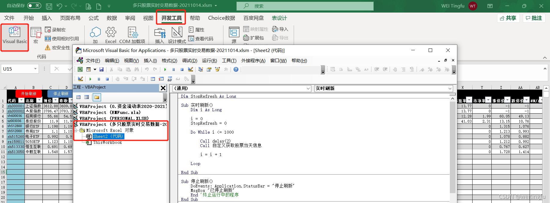The width and height of the screenshot is (550, 203).
Task: Toggle 自动保存 autosave switch
Action: [34, 6]
